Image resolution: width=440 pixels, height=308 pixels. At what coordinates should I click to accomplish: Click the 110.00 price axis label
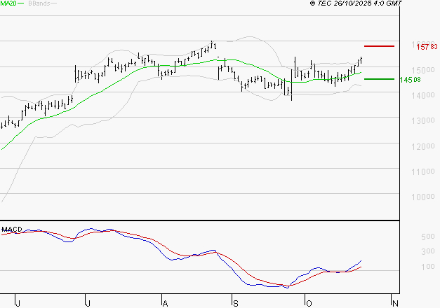pyautogui.click(x=423, y=171)
